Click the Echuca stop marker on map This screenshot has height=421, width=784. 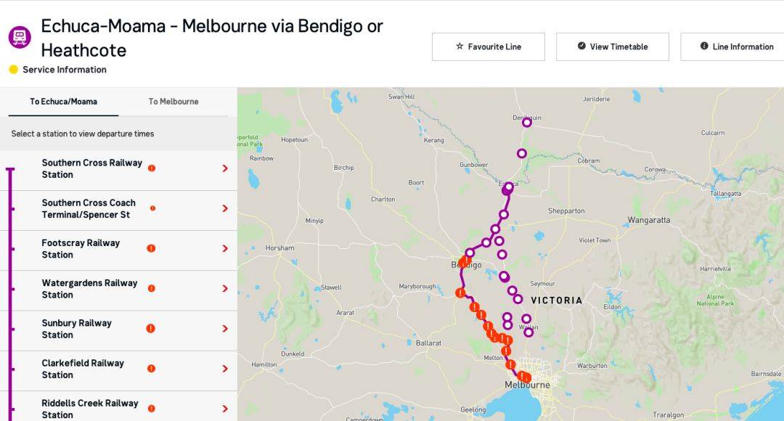pyautogui.click(x=507, y=189)
